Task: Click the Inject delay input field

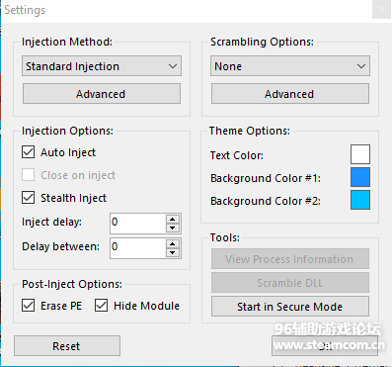Action: point(138,224)
